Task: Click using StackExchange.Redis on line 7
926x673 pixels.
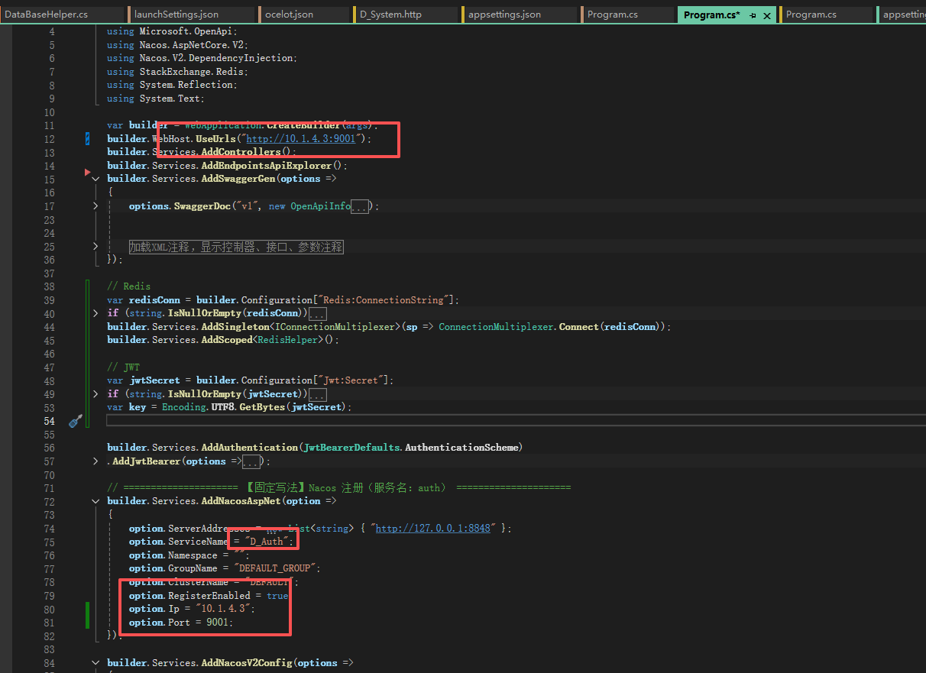Action: 177,72
